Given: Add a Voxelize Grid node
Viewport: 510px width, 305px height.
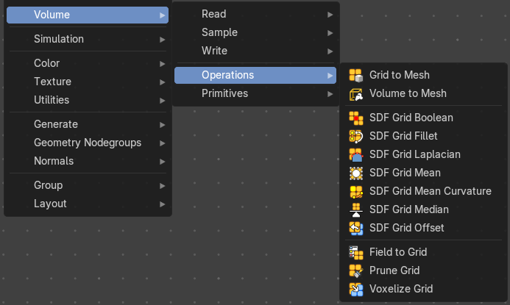Looking at the screenshot, I should (x=423, y=289).
